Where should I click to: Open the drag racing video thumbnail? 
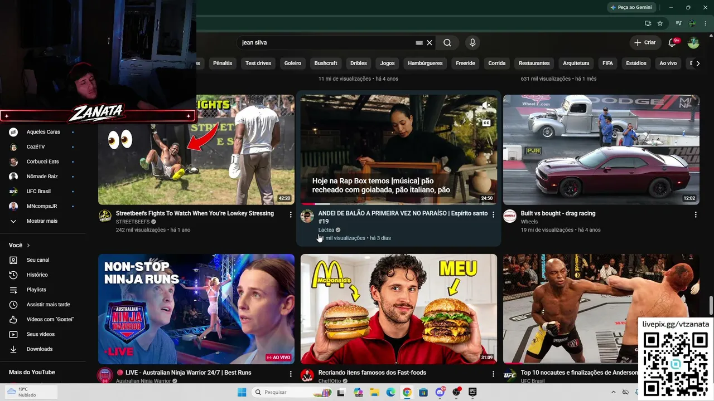601,150
